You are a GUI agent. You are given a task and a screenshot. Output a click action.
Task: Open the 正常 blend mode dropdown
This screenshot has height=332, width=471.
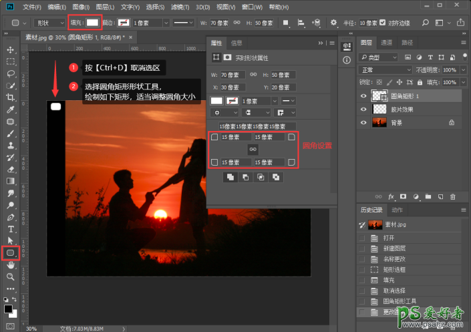point(385,70)
